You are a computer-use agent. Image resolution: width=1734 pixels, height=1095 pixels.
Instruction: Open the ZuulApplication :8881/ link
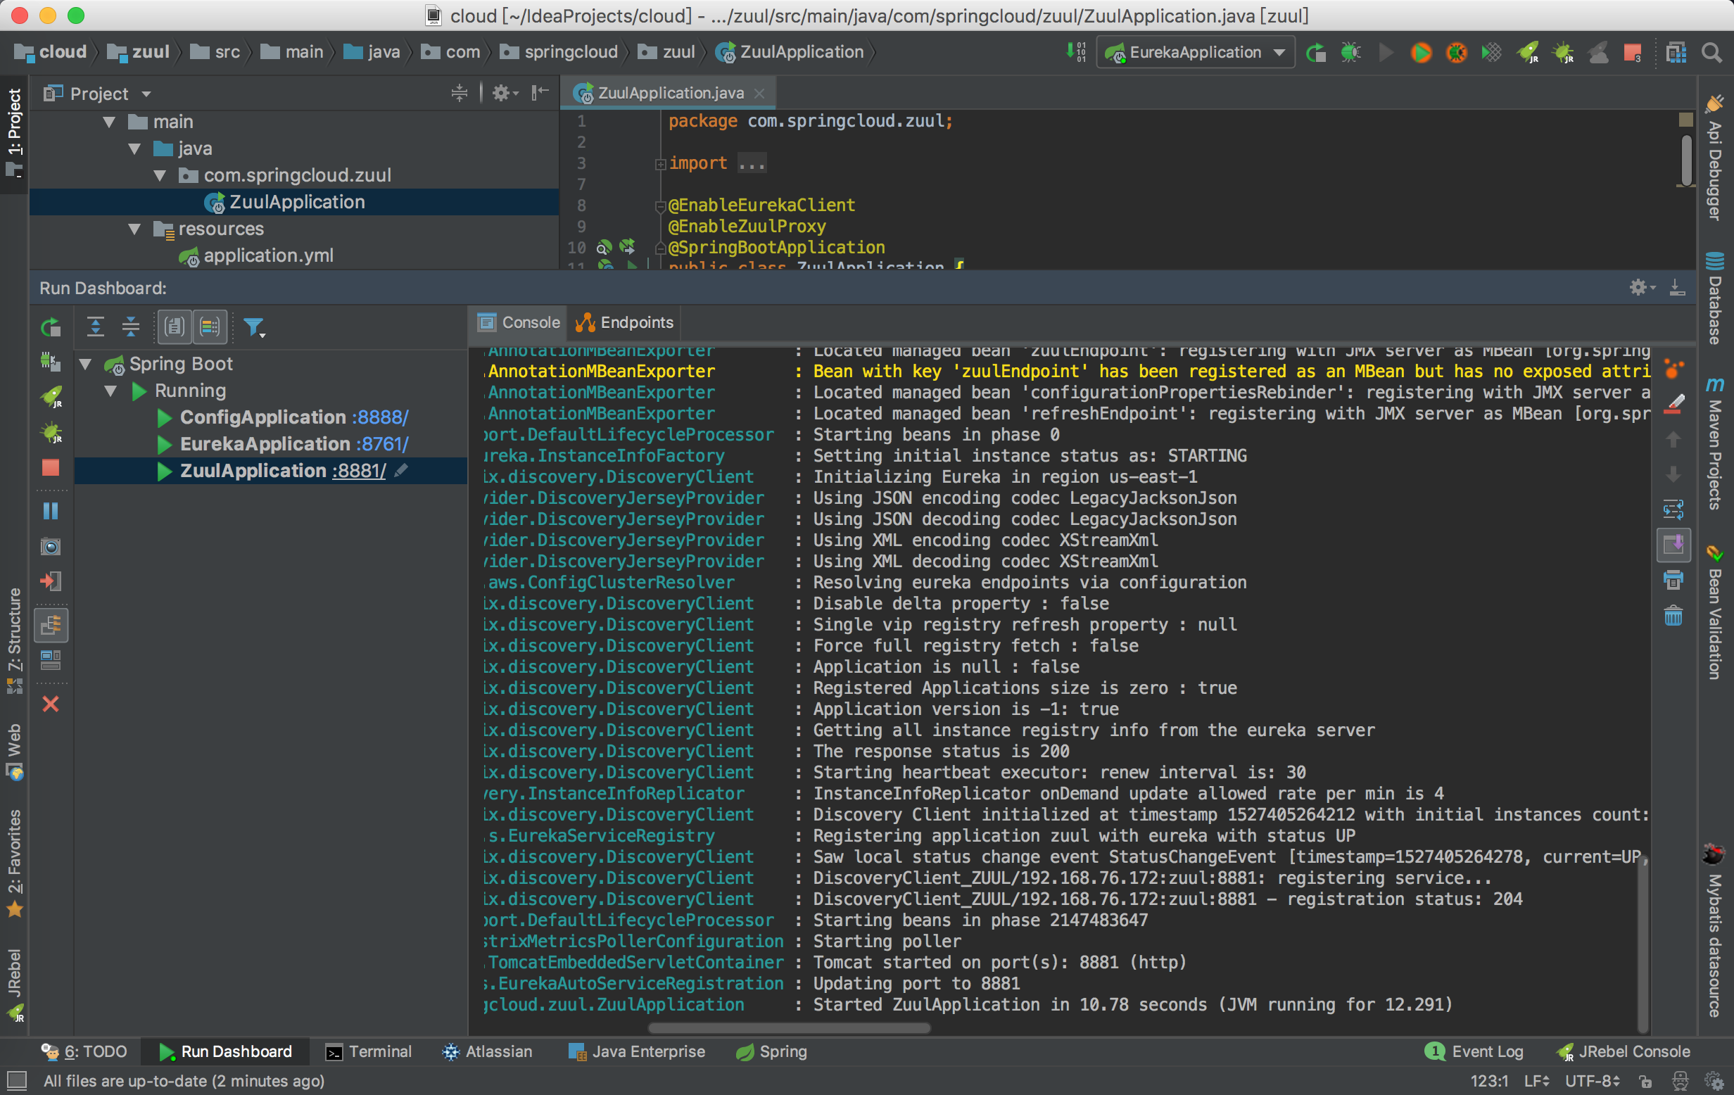[x=359, y=471]
